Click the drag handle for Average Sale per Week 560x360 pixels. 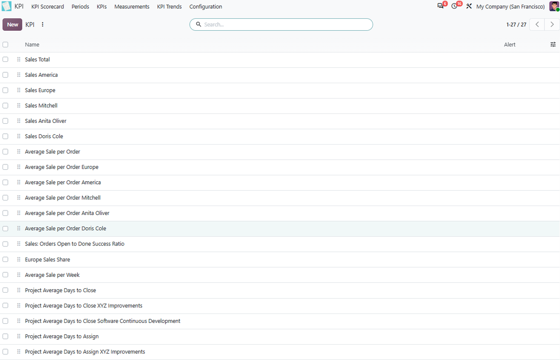tap(18, 275)
